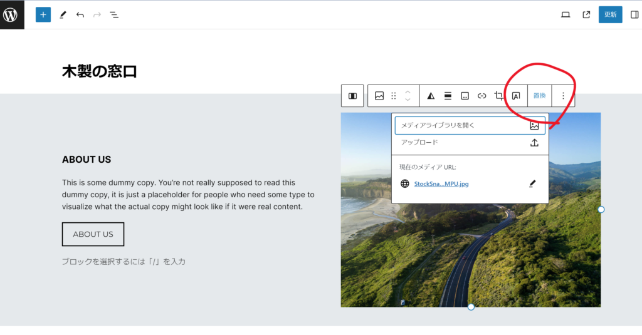Viewport: 642px width, 335px height.
Task: Open the block options three-dot menu
Action: (563, 96)
